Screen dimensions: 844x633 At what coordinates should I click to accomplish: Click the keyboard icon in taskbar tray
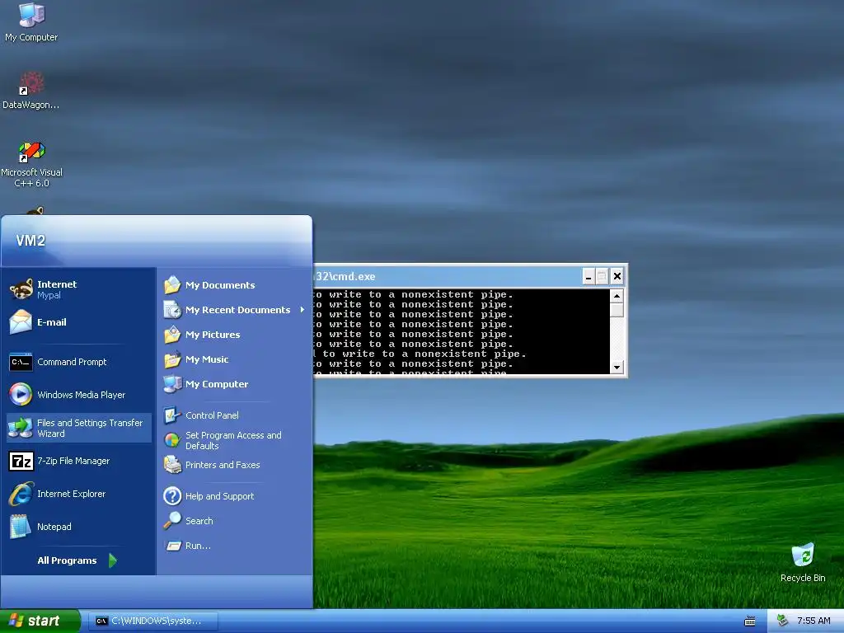pyautogui.click(x=750, y=621)
